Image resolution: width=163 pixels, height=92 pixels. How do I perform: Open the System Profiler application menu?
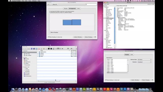point(16,1)
